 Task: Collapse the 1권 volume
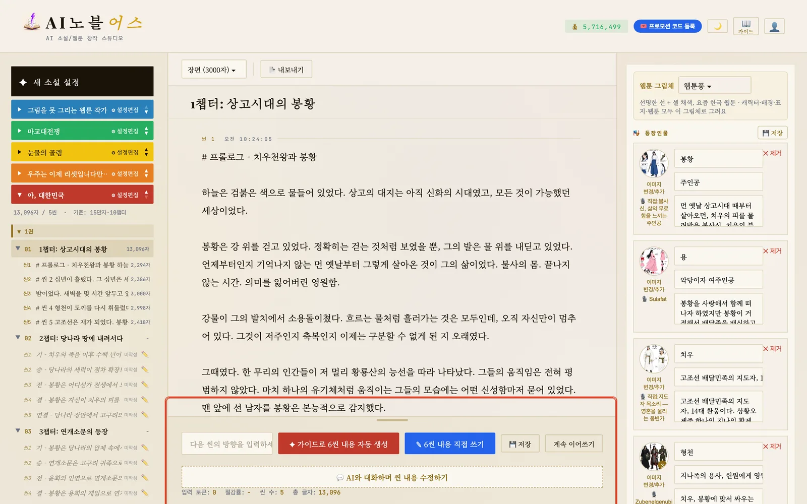[x=19, y=231]
